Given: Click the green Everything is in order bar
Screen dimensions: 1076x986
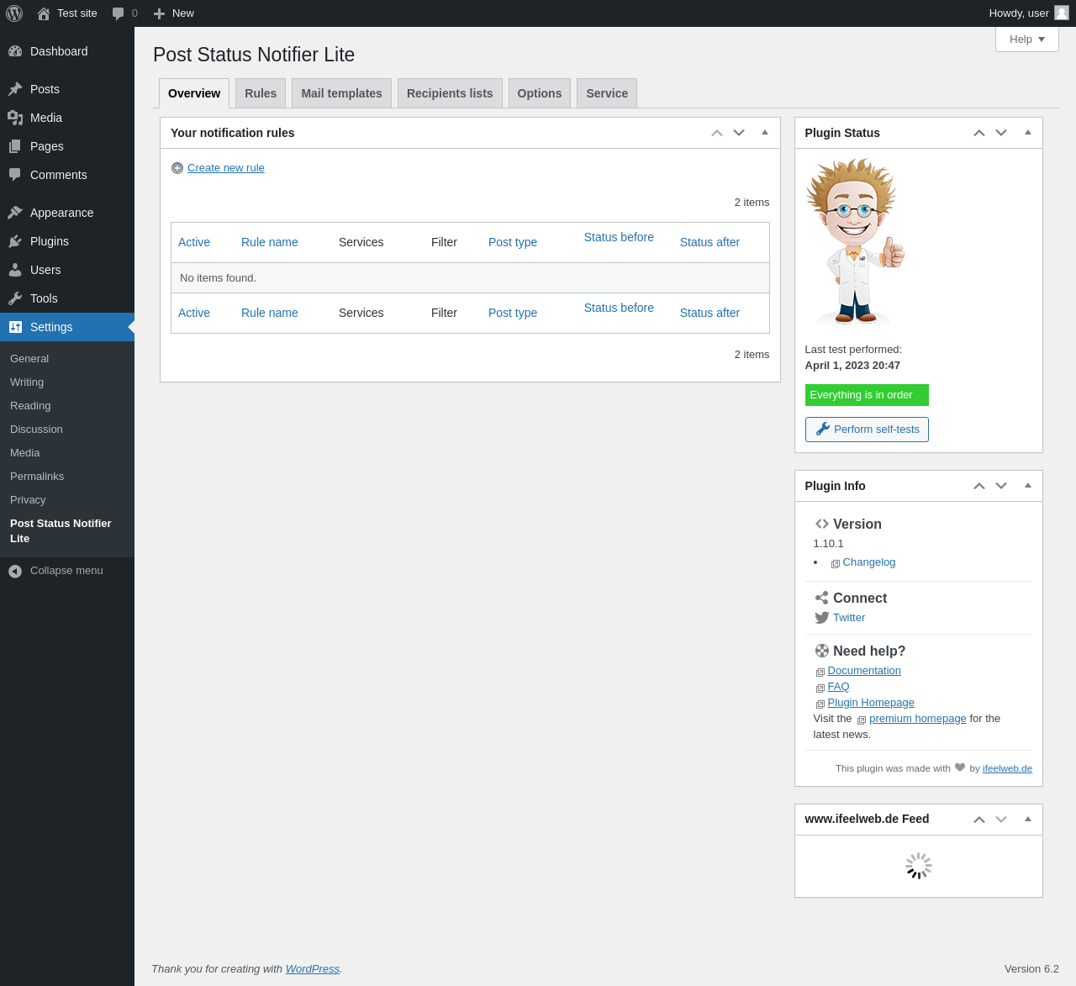Looking at the screenshot, I should pos(867,395).
